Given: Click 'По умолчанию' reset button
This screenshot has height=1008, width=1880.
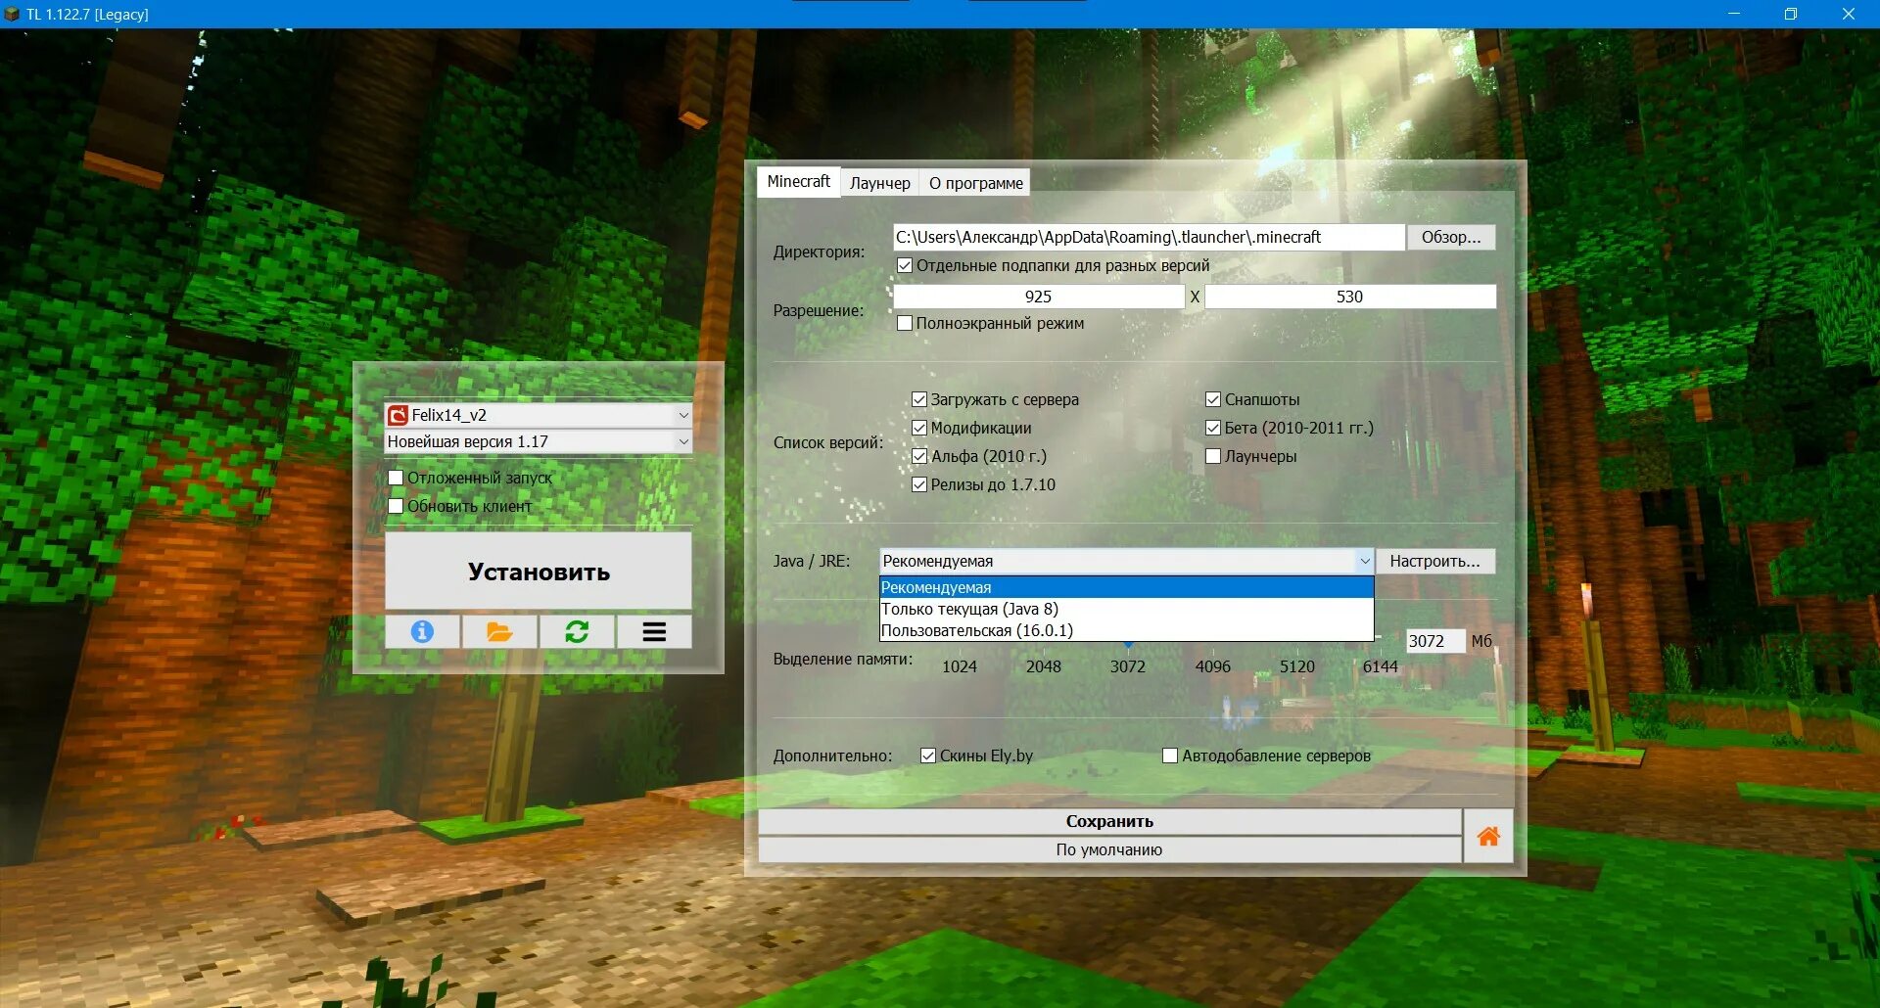Looking at the screenshot, I should pos(1109,849).
